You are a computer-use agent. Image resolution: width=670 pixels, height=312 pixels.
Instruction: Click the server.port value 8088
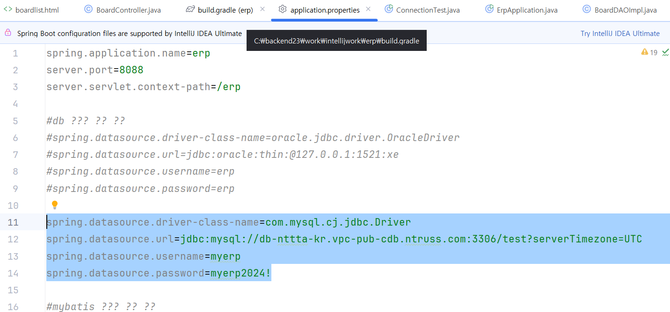pos(131,70)
